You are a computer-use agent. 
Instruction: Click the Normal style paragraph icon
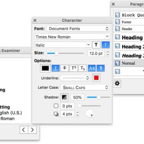coord(118,63)
